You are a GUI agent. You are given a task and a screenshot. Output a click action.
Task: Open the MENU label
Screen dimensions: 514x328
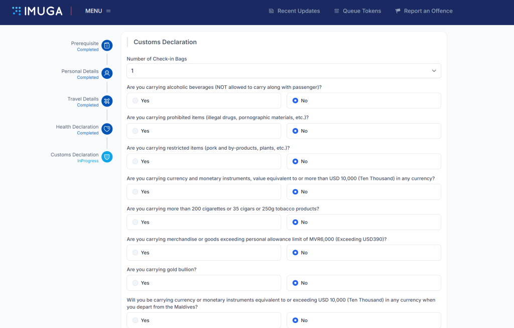pos(93,11)
